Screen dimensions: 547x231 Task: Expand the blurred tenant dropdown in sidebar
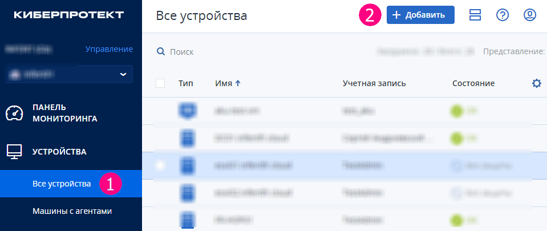69,74
